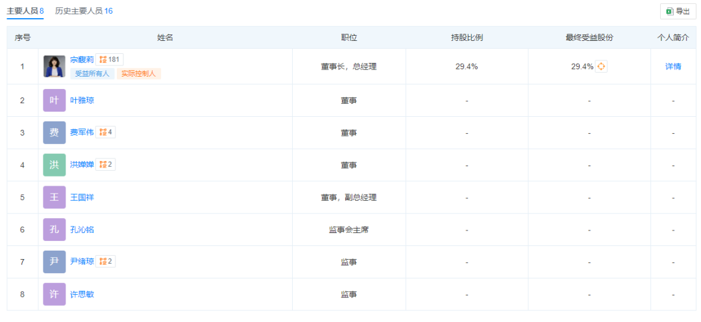This screenshot has width=701, height=322.
Task: Click the Excel export icon
Action: (669, 12)
